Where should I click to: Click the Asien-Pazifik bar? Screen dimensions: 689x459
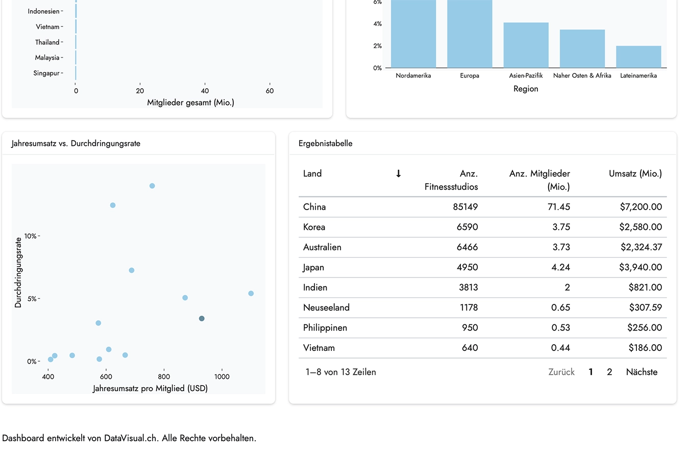click(x=526, y=46)
